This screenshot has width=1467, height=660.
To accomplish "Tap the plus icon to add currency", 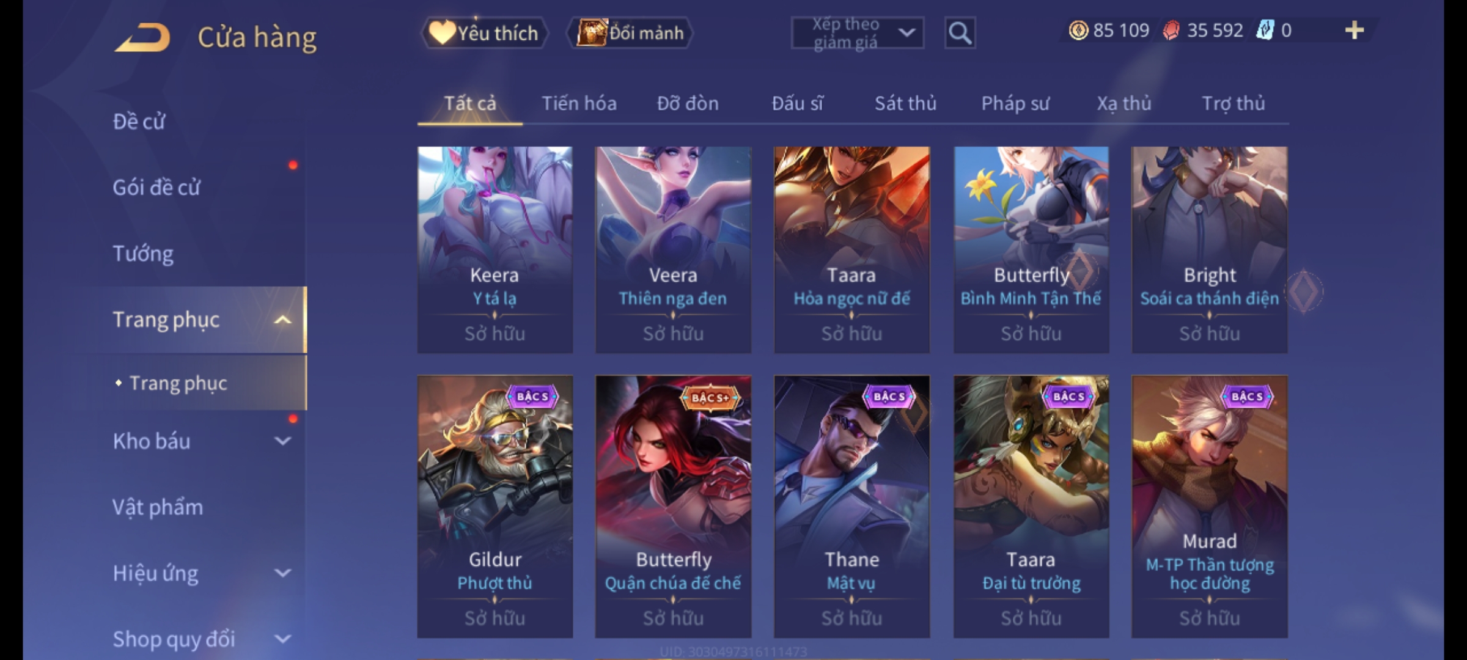I will coord(1355,31).
